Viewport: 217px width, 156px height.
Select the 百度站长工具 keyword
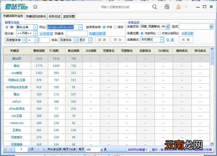pyautogui.click(x=16, y=80)
